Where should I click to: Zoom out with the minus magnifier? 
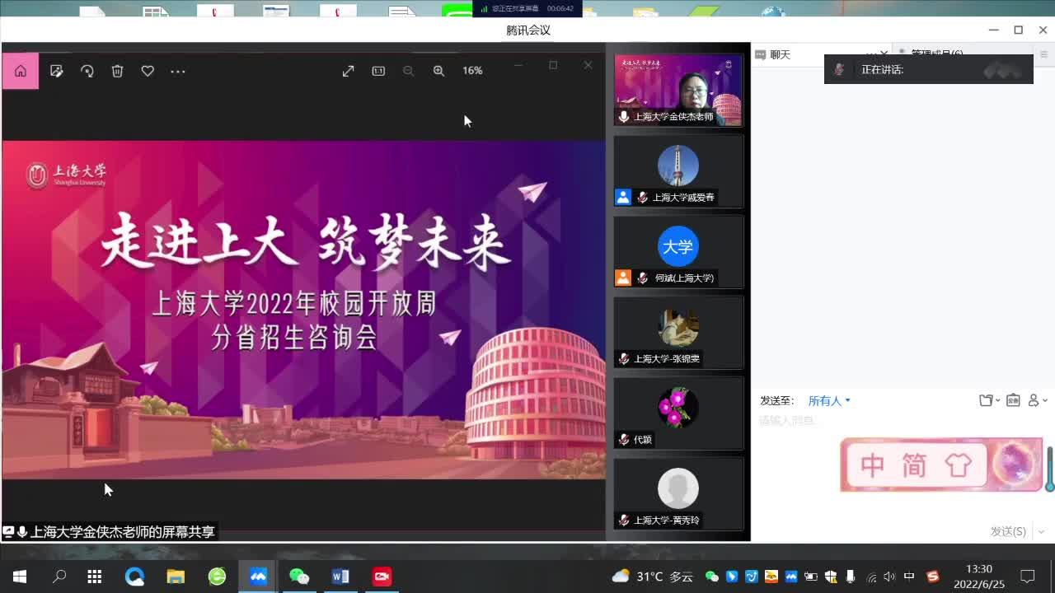(408, 71)
